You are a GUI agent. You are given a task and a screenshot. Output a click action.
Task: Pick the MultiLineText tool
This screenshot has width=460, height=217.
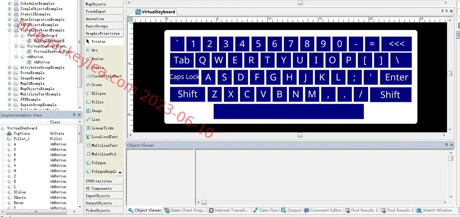pyautogui.click(x=105, y=145)
